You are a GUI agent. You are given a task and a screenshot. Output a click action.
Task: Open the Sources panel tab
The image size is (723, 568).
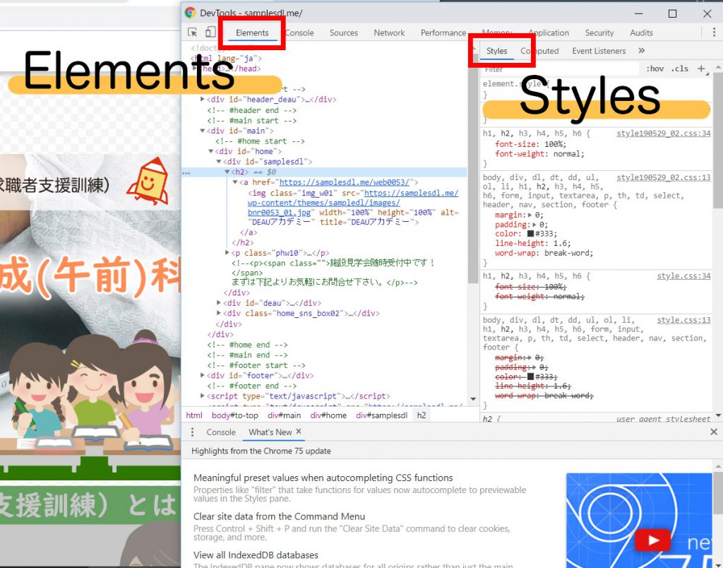click(344, 32)
